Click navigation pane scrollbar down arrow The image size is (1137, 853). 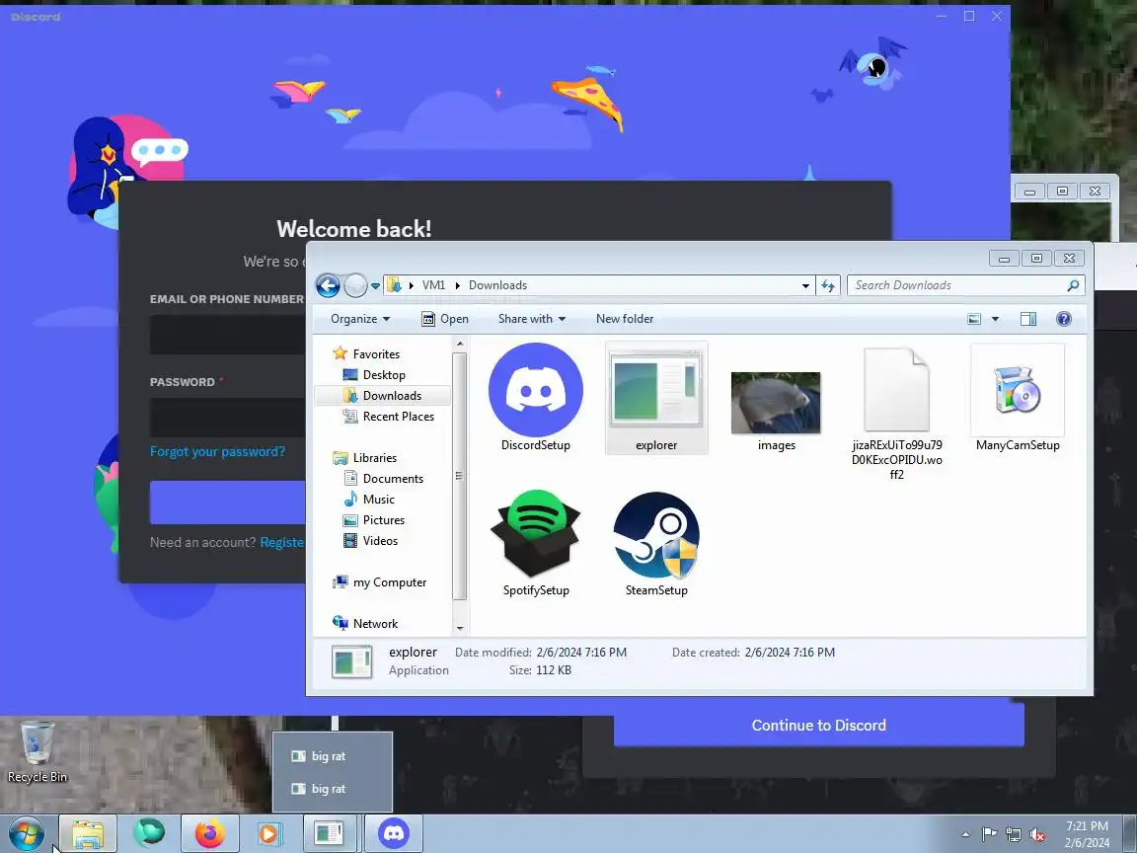[459, 628]
